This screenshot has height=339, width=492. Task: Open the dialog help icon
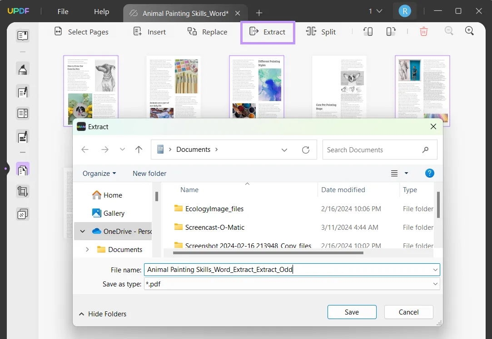(x=430, y=173)
